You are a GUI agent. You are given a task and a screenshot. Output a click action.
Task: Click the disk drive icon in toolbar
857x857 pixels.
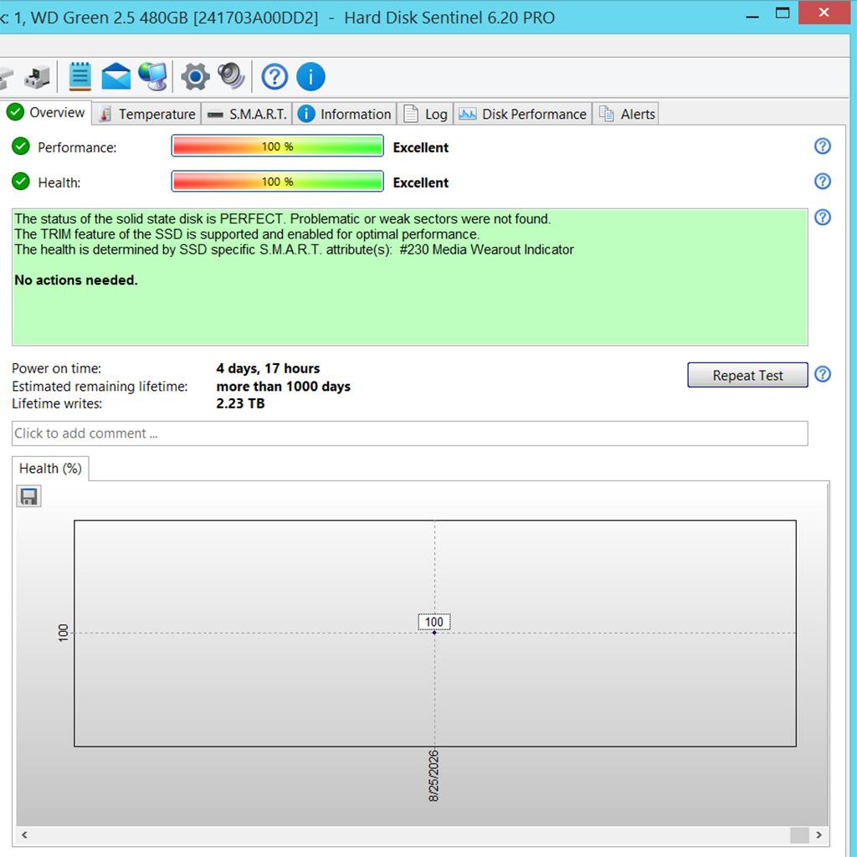(x=37, y=77)
